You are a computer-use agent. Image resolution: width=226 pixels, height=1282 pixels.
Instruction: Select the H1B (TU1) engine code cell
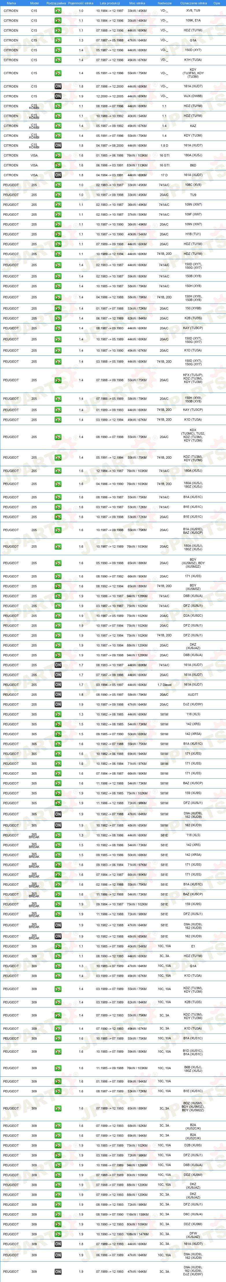193,235
